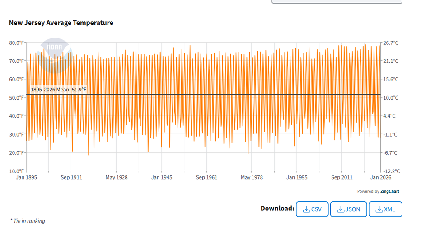Image resolution: width=421 pixels, height=237 pixels.
Task: Click the New Jersey Average Temperature title
Action: pos(61,23)
